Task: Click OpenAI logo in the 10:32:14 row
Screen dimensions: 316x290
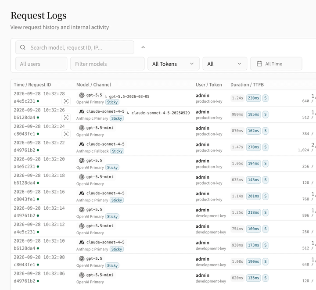Action: [82, 209]
